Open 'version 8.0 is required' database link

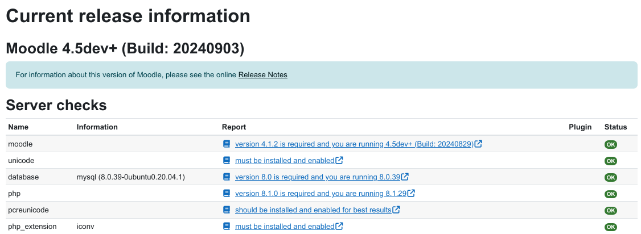(x=318, y=177)
